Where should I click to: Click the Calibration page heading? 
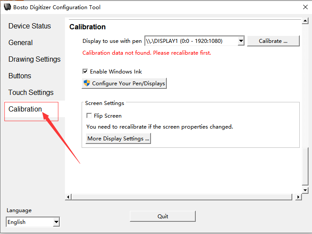point(87,27)
